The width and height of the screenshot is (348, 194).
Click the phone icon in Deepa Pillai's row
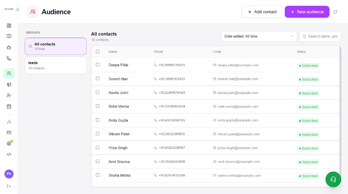click(x=156, y=65)
